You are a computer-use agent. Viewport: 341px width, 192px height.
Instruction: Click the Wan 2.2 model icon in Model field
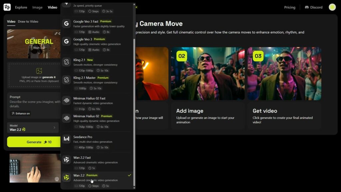click(24, 130)
